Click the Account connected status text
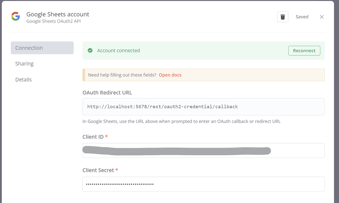 [119, 51]
